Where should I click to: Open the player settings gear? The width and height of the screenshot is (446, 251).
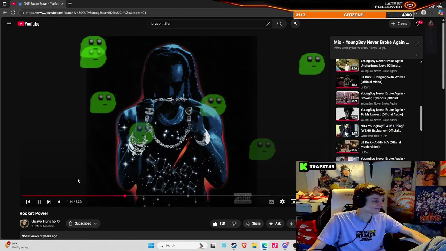pyautogui.click(x=283, y=201)
